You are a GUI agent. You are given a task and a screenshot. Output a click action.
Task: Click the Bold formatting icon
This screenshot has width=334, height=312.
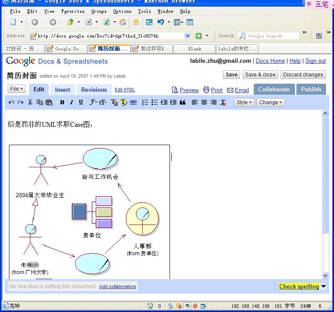62,102
